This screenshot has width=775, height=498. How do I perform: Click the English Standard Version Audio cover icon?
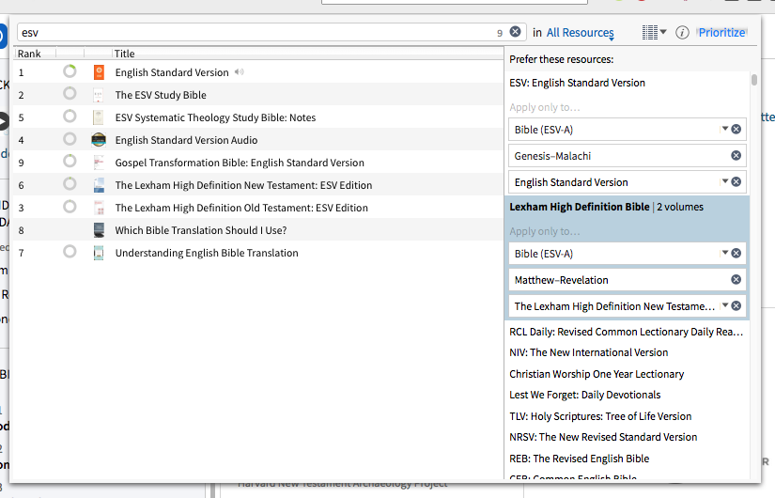point(99,140)
